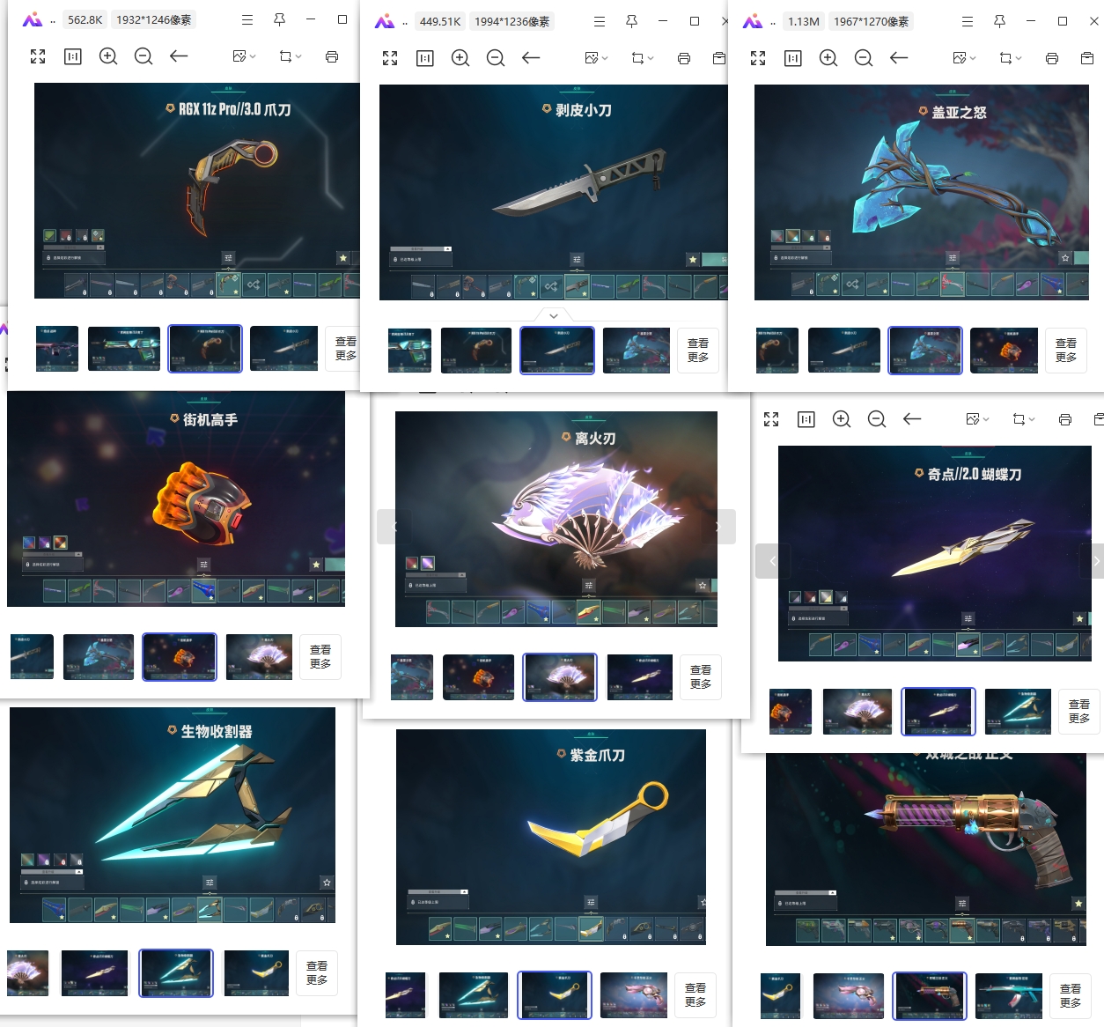Click 查看更多 button below 街机高手 image
The height and width of the screenshot is (1027, 1104).
click(320, 657)
